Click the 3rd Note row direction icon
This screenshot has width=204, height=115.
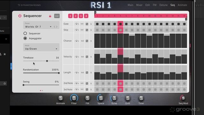point(76,89)
